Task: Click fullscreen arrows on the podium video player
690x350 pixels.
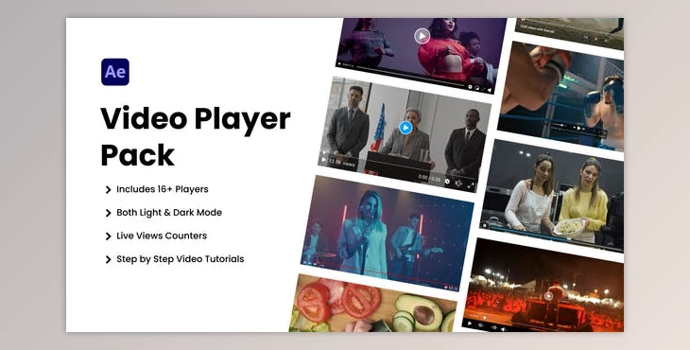Action: pos(471,185)
